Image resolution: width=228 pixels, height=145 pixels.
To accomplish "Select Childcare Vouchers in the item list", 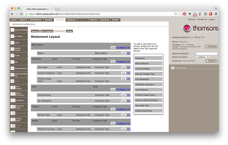I will click(149, 84).
